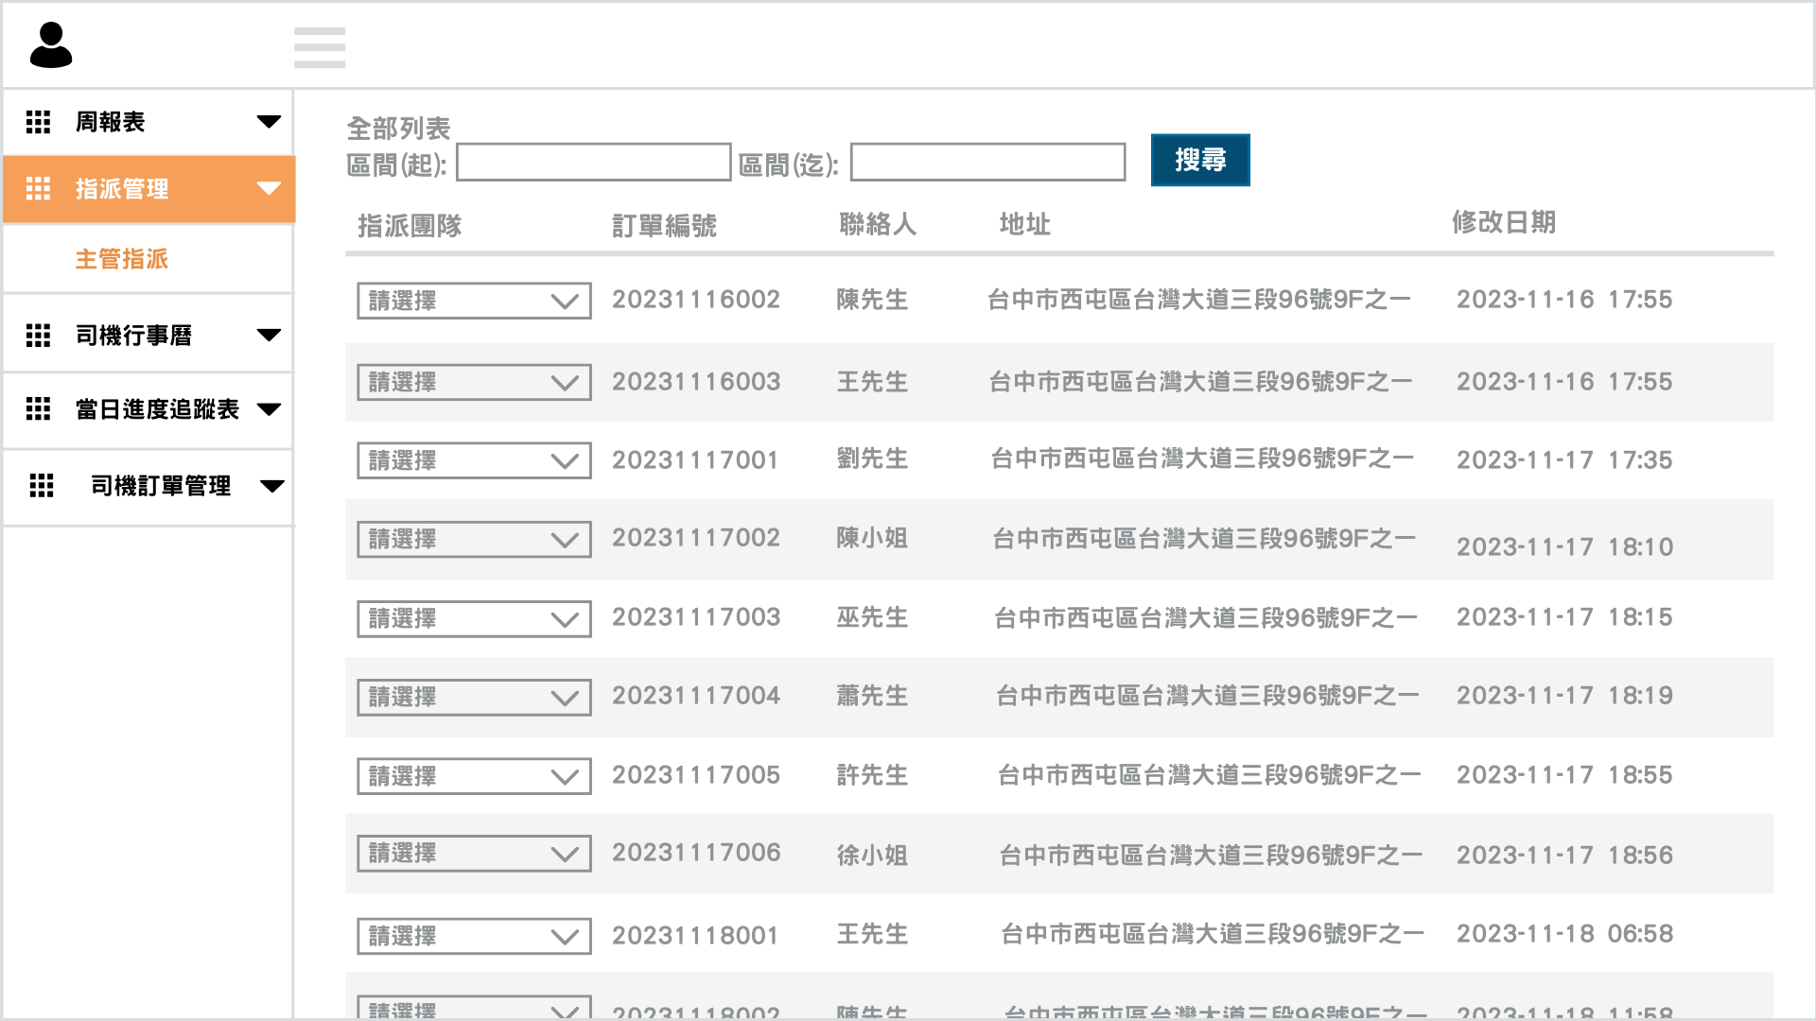Select order number 20231117002
Image resolution: width=1816 pixels, height=1021 pixels.
point(696,538)
